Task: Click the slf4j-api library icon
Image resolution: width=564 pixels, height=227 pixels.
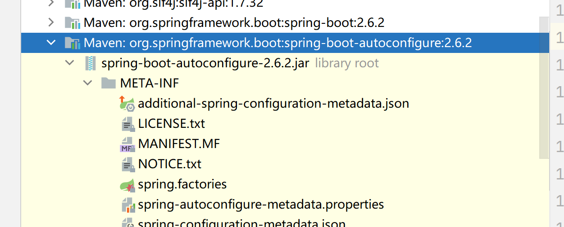Action: click(x=72, y=4)
